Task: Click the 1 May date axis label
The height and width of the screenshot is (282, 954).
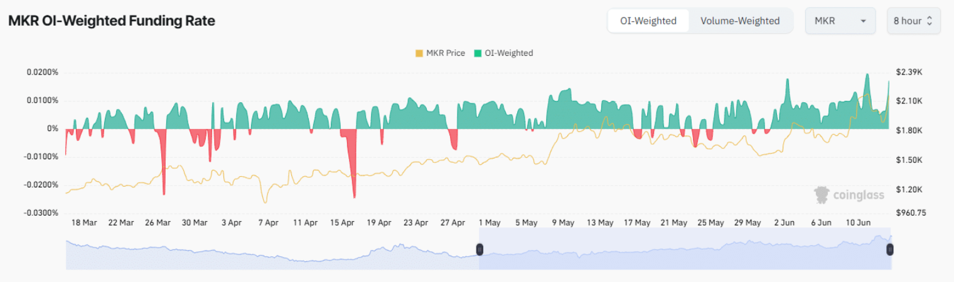Action: coord(489,222)
